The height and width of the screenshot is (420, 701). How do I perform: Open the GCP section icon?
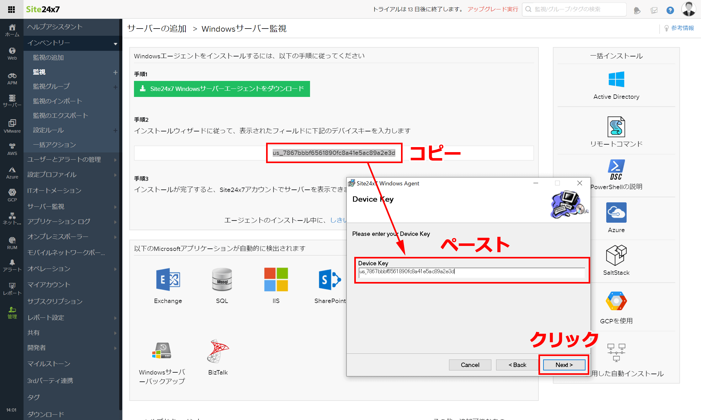[12, 195]
